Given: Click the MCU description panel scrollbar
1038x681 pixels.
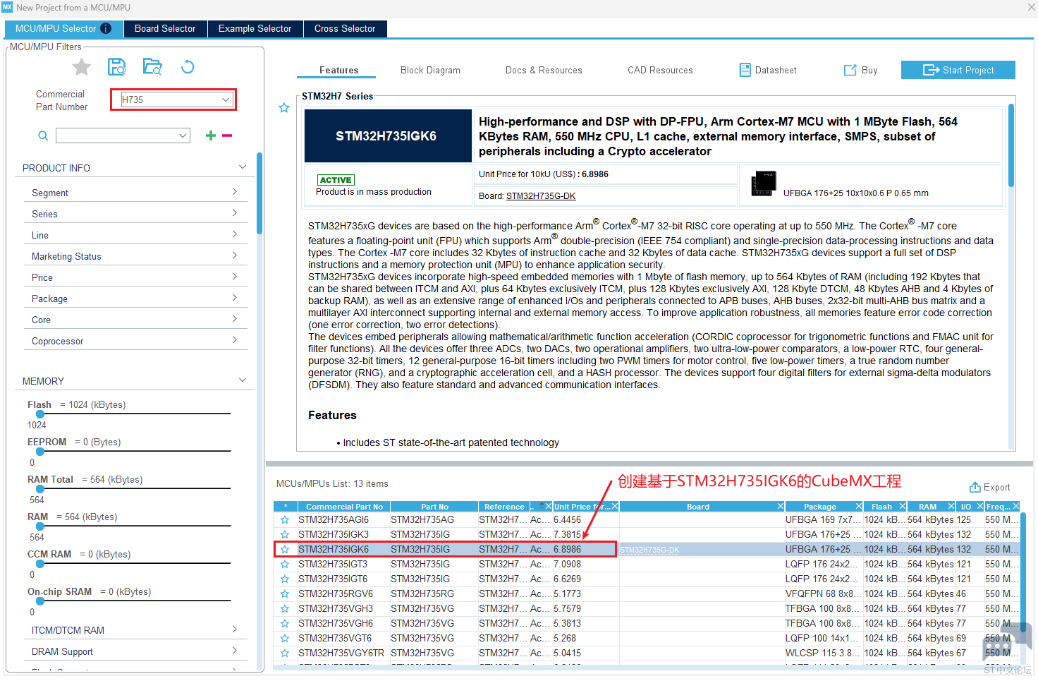Looking at the screenshot, I should point(1010,145).
